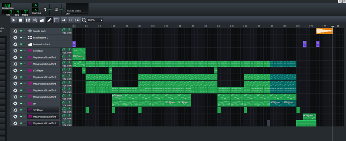Viewport: 346px width, 141px height.
Task: Switch to rectangle selection edit mode
Action: pyautogui.click(x=56, y=20)
